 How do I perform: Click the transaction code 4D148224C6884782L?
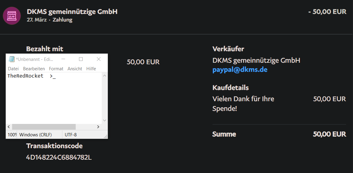(x=59, y=158)
